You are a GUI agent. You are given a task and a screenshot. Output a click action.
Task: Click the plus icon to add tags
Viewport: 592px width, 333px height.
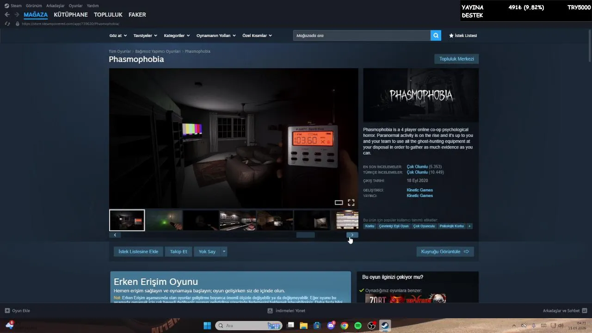coord(469,226)
